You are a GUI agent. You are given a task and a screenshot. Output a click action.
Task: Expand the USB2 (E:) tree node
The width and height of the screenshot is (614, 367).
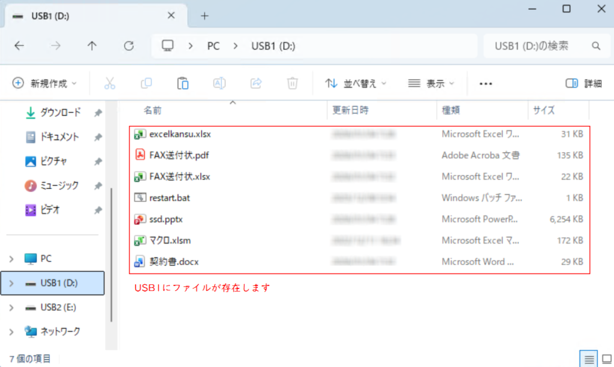pos(11,308)
